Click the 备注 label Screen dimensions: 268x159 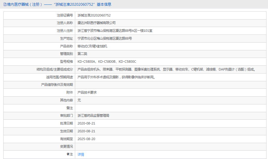tap(69, 108)
